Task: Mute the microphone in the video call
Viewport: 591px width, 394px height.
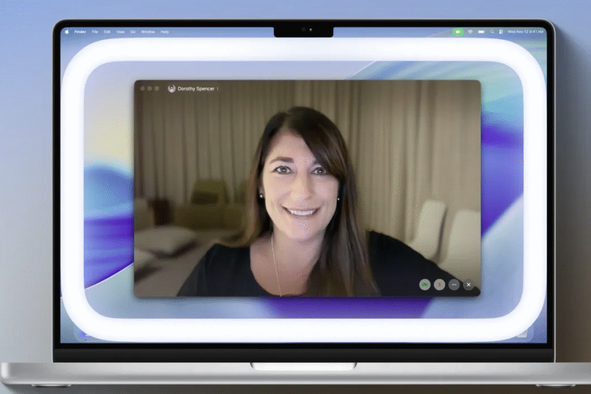Action: coord(439,284)
